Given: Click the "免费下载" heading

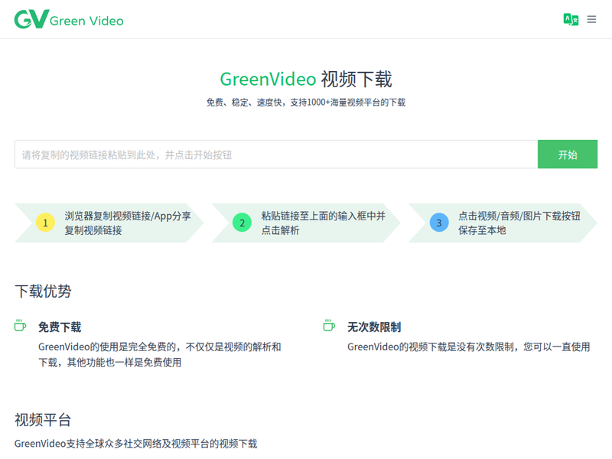Looking at the screenshot, I should click(60, 327).
